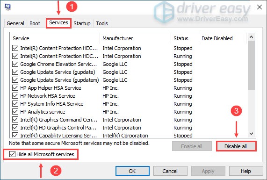Sort the list by the Manufacturer column header
Screen dimensions: 267x180
click(135, 38)
